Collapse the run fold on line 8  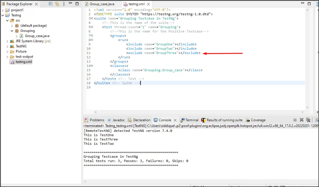tap(92, 40)
